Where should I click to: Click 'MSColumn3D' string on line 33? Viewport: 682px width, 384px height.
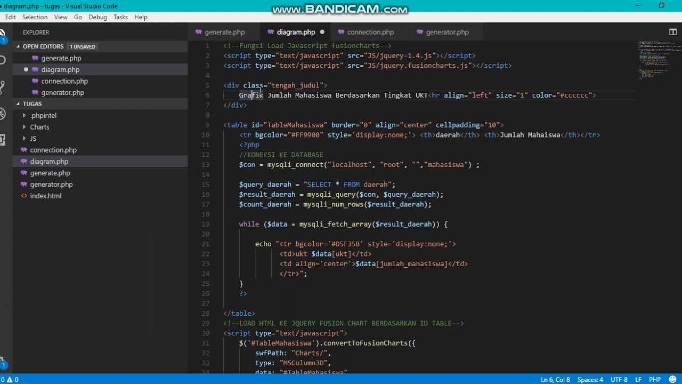303,363
